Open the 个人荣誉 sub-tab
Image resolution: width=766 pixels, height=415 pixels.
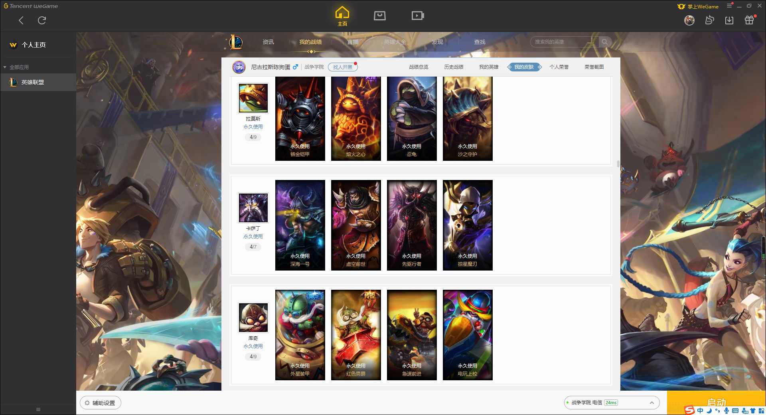pos(559,67)
